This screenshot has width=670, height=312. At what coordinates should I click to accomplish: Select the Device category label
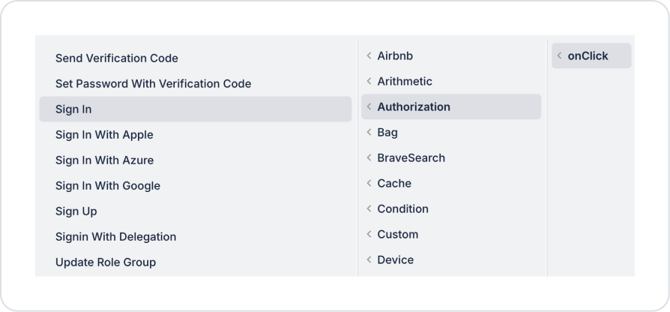tap(396, 260)
